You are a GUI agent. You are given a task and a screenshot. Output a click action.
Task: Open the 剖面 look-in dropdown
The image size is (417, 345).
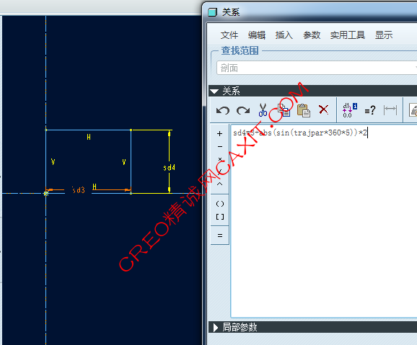point(317,68)
